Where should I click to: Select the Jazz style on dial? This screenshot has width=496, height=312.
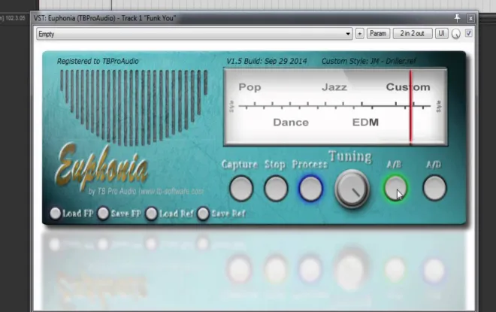point(334,87)
